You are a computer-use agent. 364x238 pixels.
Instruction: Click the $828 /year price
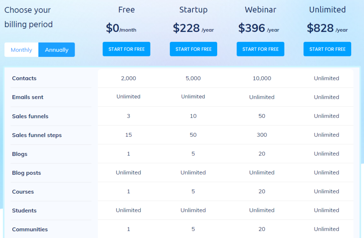click(x=327, y=28)
